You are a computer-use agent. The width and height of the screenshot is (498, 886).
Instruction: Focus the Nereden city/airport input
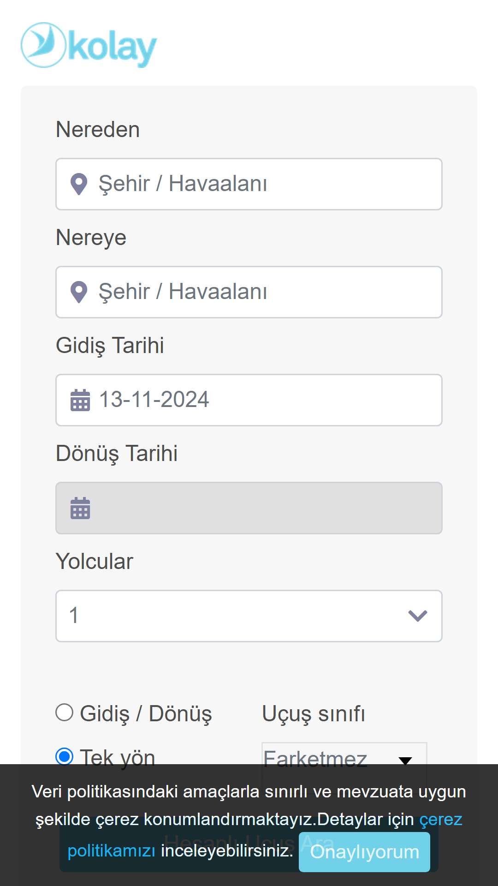coord(249,184)
